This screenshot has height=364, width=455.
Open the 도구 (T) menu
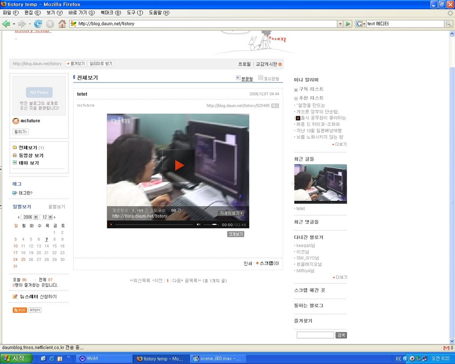click(x=135, y=12)
